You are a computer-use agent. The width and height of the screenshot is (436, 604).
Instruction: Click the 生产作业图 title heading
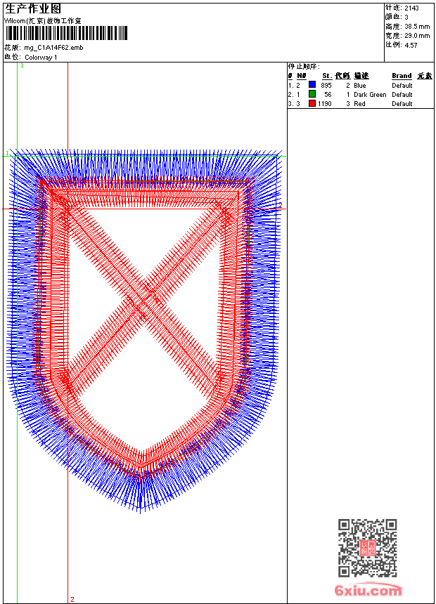click(x=33, y=8)
